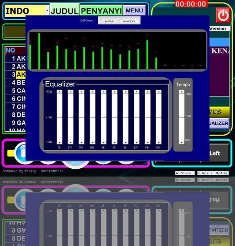Click the yellow HAPUS button

click(x=219, y=112)
